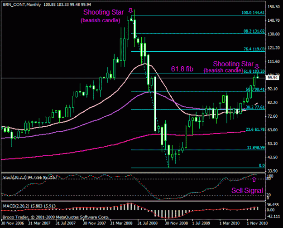The image size is (283, 228).
Task: Click the '0.0' Fibonacci level label
Action: pyautogui.click(x=262, y=165)
